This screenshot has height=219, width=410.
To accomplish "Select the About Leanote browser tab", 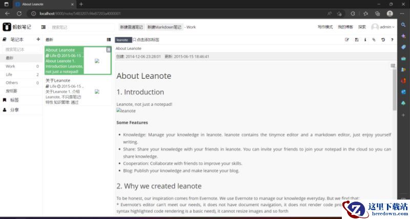I will coord(45,4).
